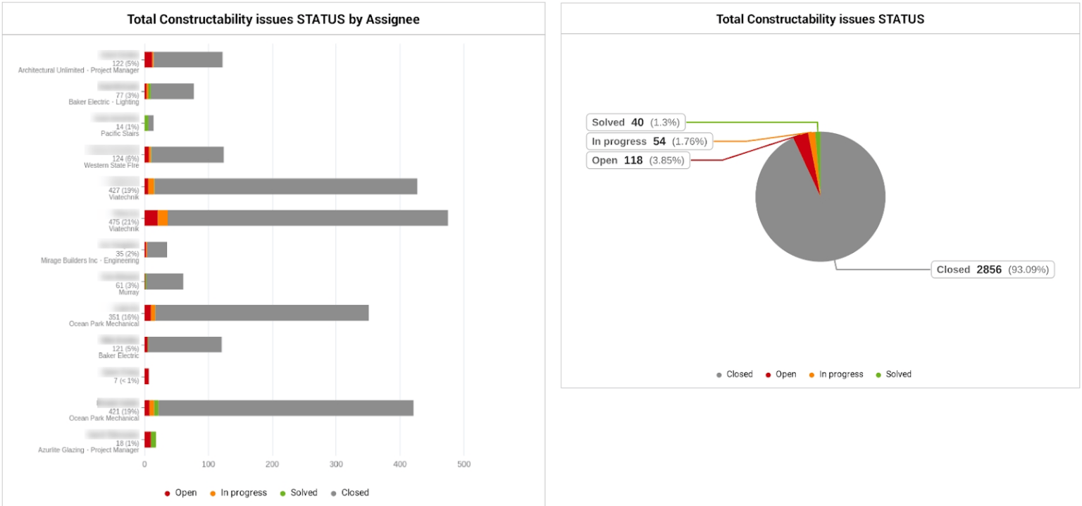
Task: Select the Solved 40 (1.3%) callout label
Action: tap(634, 122)
